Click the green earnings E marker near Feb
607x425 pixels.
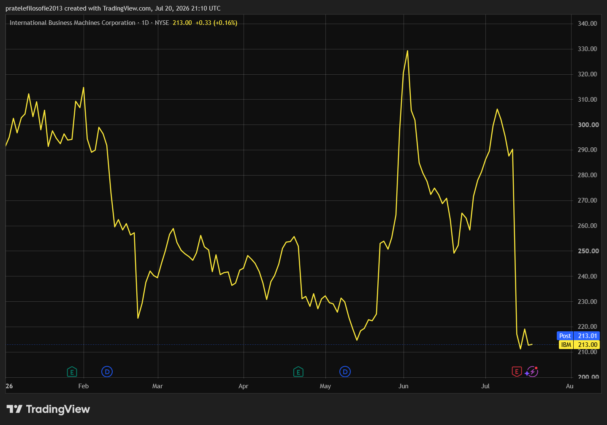click(x=72, y=372)
